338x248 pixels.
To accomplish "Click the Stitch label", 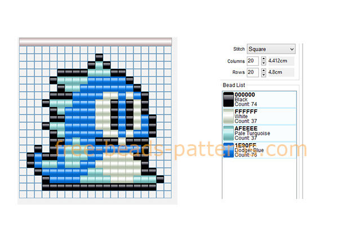I will 239,49.
